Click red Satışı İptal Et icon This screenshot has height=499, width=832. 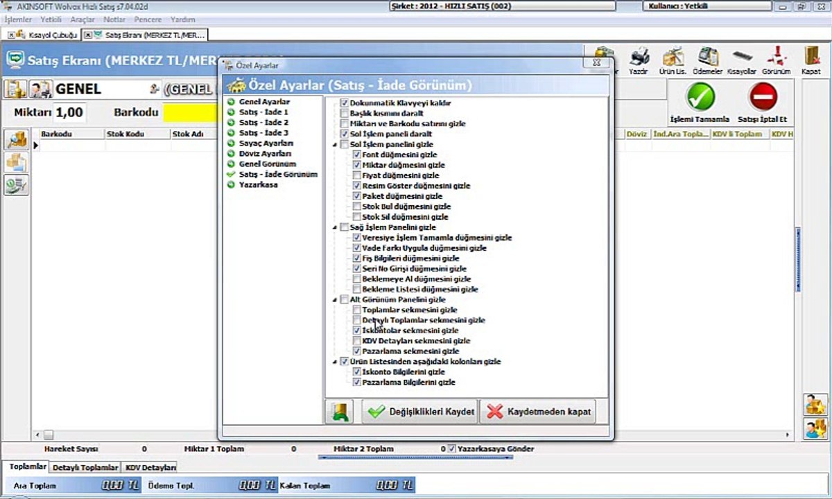pyautogui.click(x=763, y=97)
